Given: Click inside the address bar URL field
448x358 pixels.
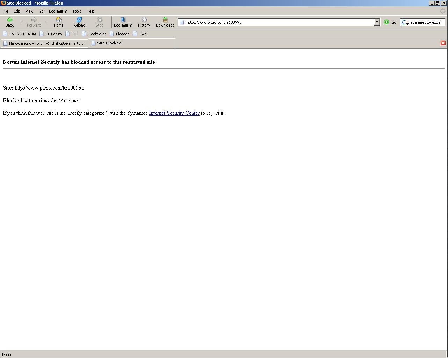Looking at the screenshot, I should point(280,22).
